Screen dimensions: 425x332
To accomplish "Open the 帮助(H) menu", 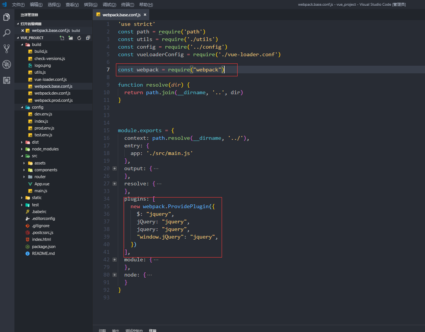I will pyautogui.click(x=146, y=5).
